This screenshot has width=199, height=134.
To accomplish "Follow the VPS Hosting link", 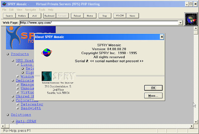I will pyautogui.click(x=25, y=60).
